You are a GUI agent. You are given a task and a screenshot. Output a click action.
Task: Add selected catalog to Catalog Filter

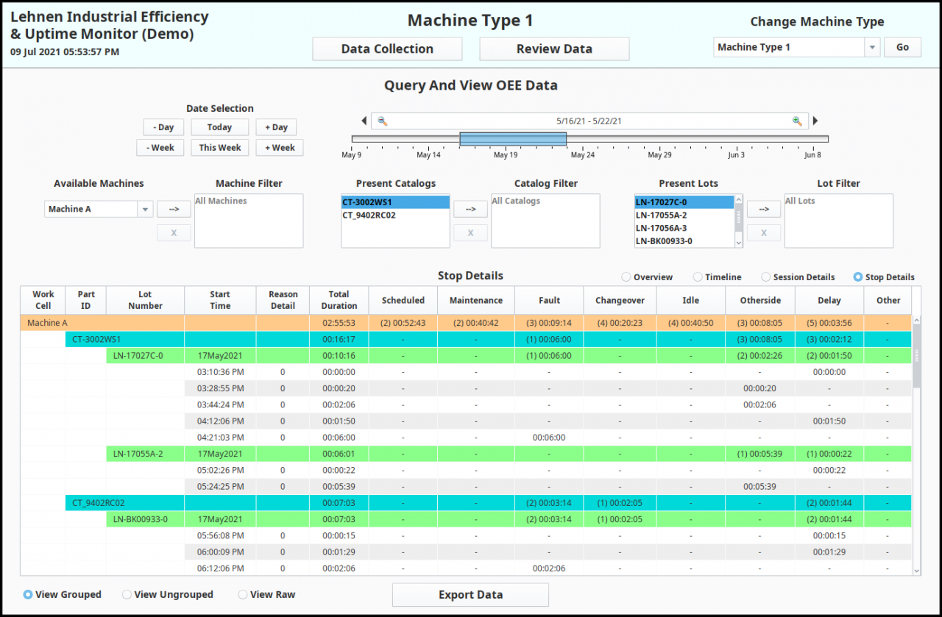(x=470, y=210)
